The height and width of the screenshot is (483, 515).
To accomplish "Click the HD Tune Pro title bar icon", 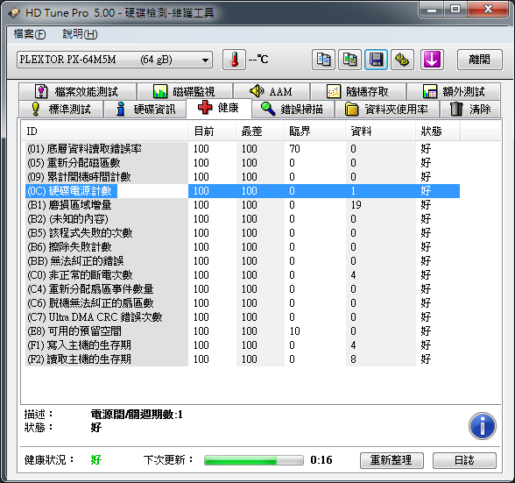I will coord(14,13).
